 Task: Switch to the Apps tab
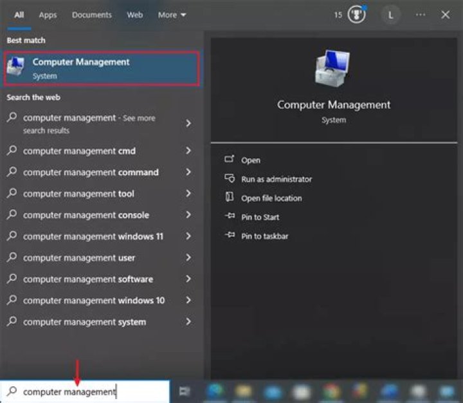pyautogui.click(x=48, y=15)
